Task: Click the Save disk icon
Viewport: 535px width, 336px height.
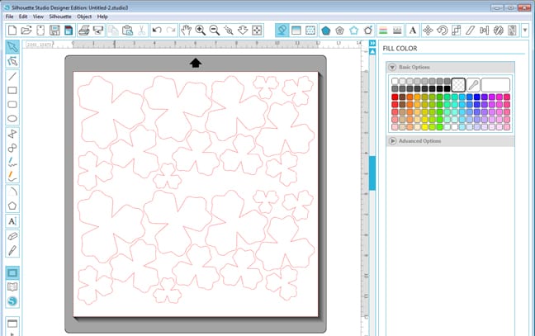Action: pos(55,31)
